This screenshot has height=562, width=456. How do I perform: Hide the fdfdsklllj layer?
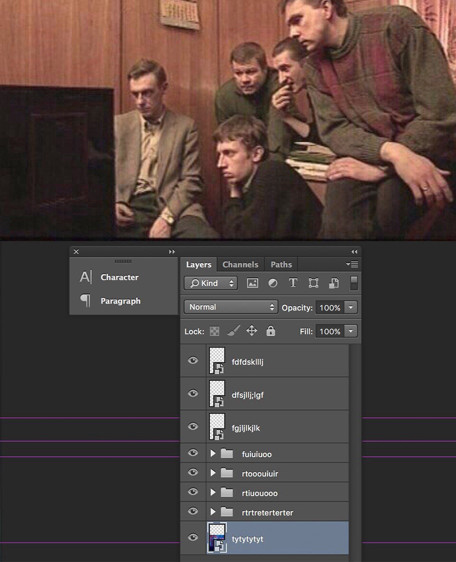tap(193, 360)
